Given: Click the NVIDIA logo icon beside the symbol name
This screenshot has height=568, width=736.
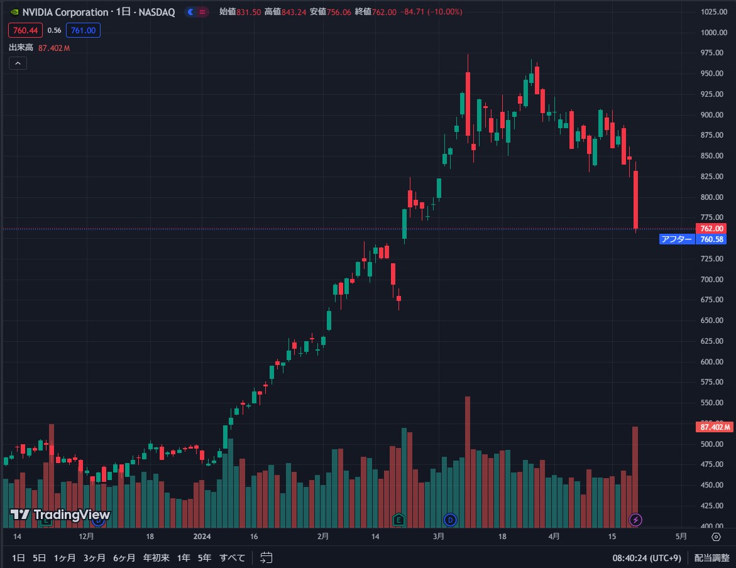Looking at the screenshot, I should click(14, 12).
